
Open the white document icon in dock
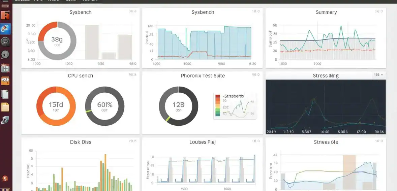coord(5,94)
